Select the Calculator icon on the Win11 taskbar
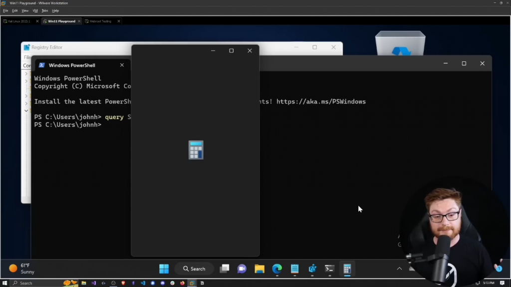 [x=347, y=269]
